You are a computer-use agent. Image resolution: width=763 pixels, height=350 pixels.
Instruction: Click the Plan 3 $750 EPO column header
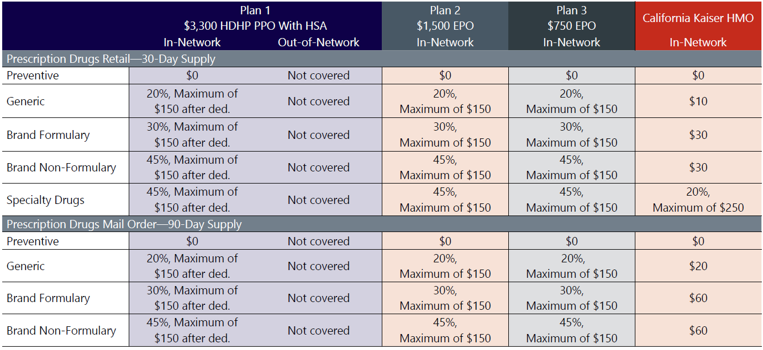[571, 25]
